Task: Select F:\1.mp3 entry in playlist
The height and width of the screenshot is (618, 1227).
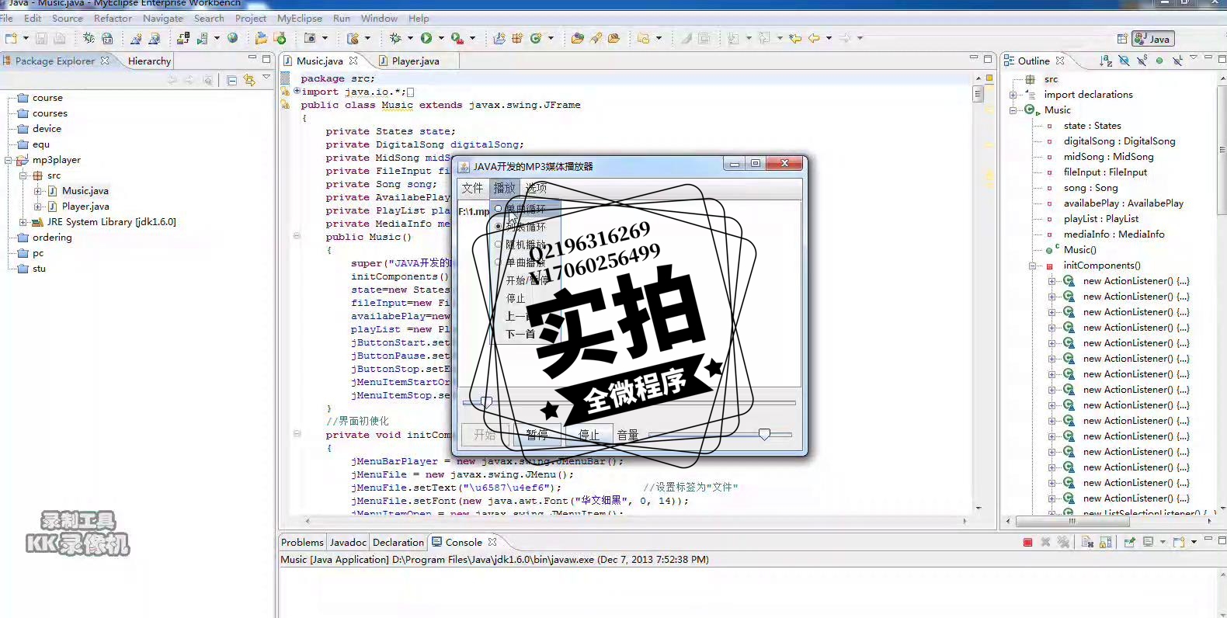Action: 474,211
